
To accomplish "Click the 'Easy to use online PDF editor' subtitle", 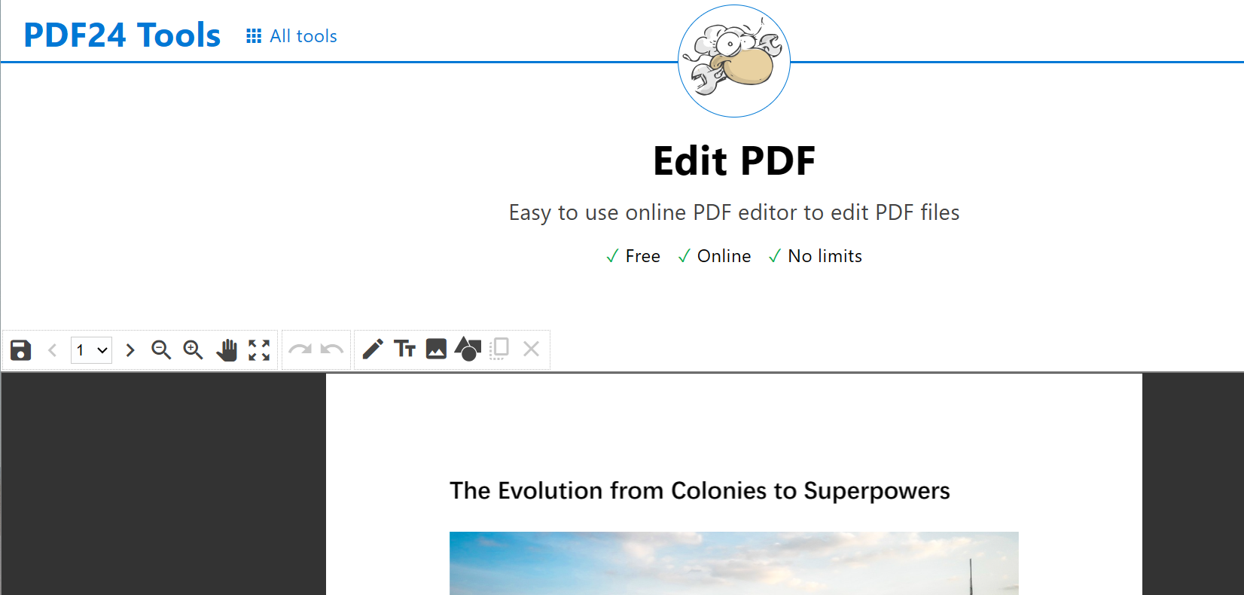I will pos(734,212).
